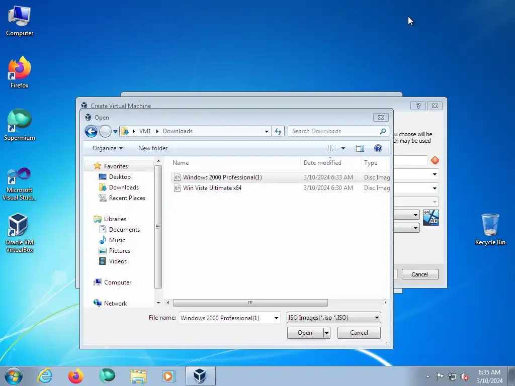The image size is (515, 386).
Task: Open the Computer desktop icon
Action: point(20,21)
